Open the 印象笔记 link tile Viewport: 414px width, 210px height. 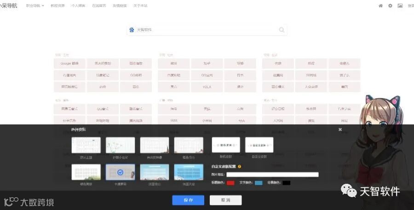pyautogui.click(x=103, y=75)
